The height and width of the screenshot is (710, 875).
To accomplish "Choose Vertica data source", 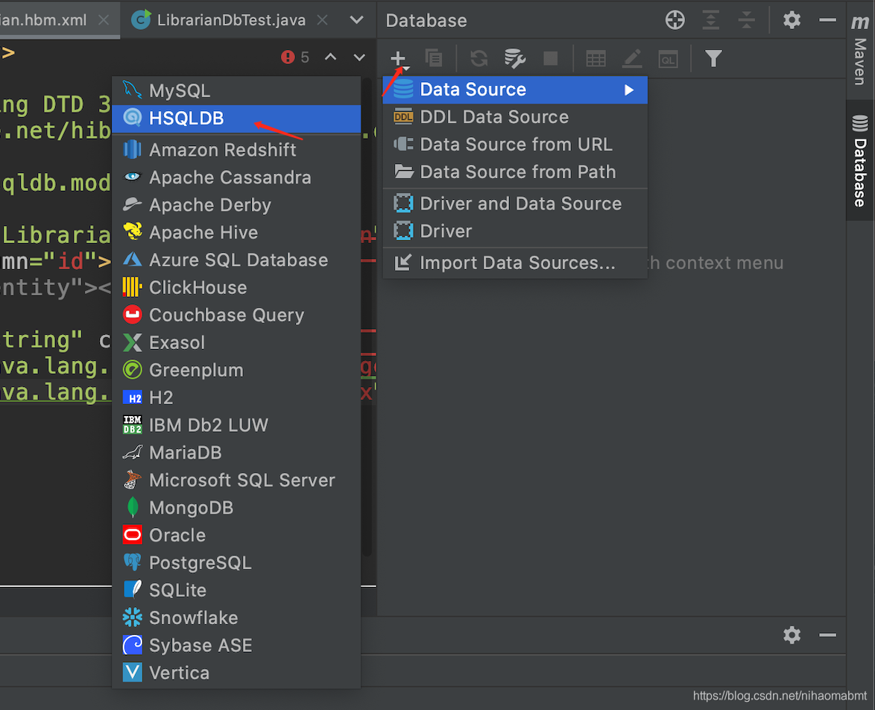I will (236, 673).
